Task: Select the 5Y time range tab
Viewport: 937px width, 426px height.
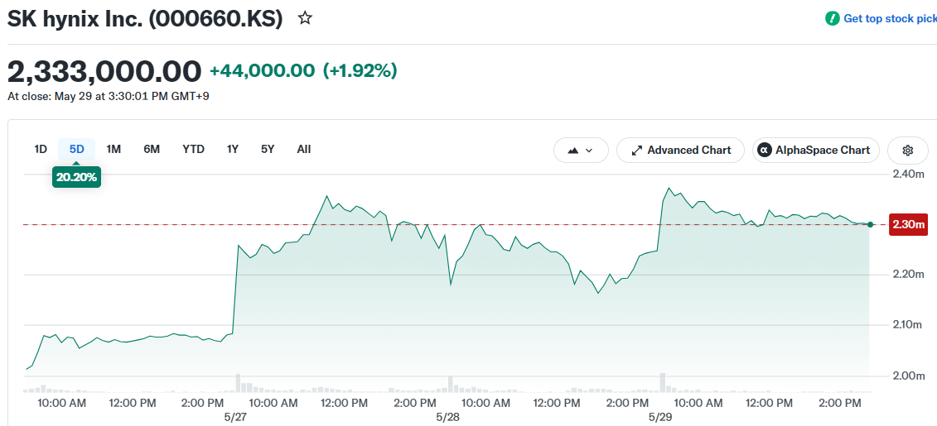Action: (x=268, y=149)
